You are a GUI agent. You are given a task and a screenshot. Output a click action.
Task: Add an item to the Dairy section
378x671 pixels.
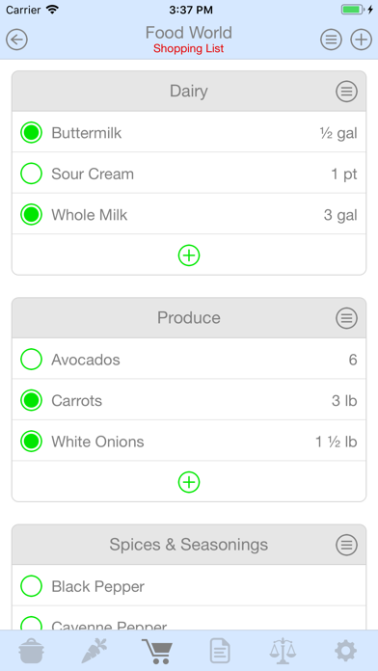coord(189,255)
